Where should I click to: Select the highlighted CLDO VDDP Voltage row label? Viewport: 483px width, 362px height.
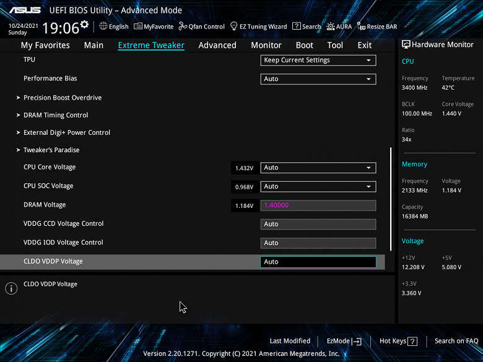pos(53,261)
